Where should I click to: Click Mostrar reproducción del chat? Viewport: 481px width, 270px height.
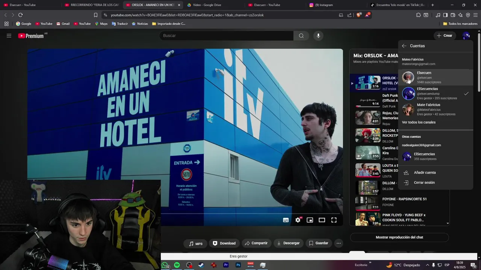pos(399,237)
